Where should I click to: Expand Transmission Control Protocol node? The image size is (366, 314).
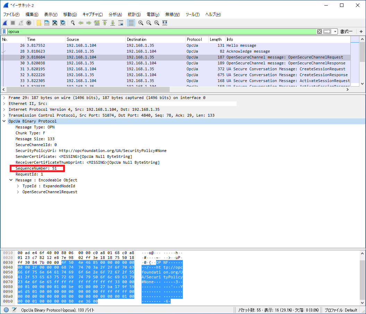tap(4, 115)
